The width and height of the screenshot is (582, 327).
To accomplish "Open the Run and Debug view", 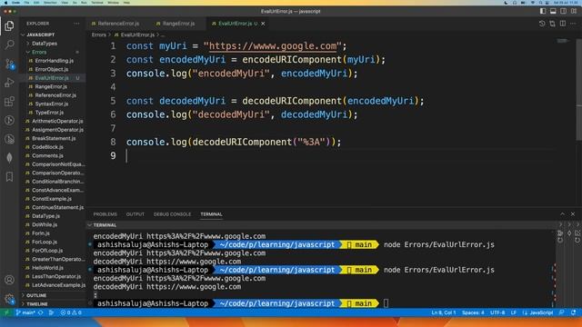I will [10, 83].
